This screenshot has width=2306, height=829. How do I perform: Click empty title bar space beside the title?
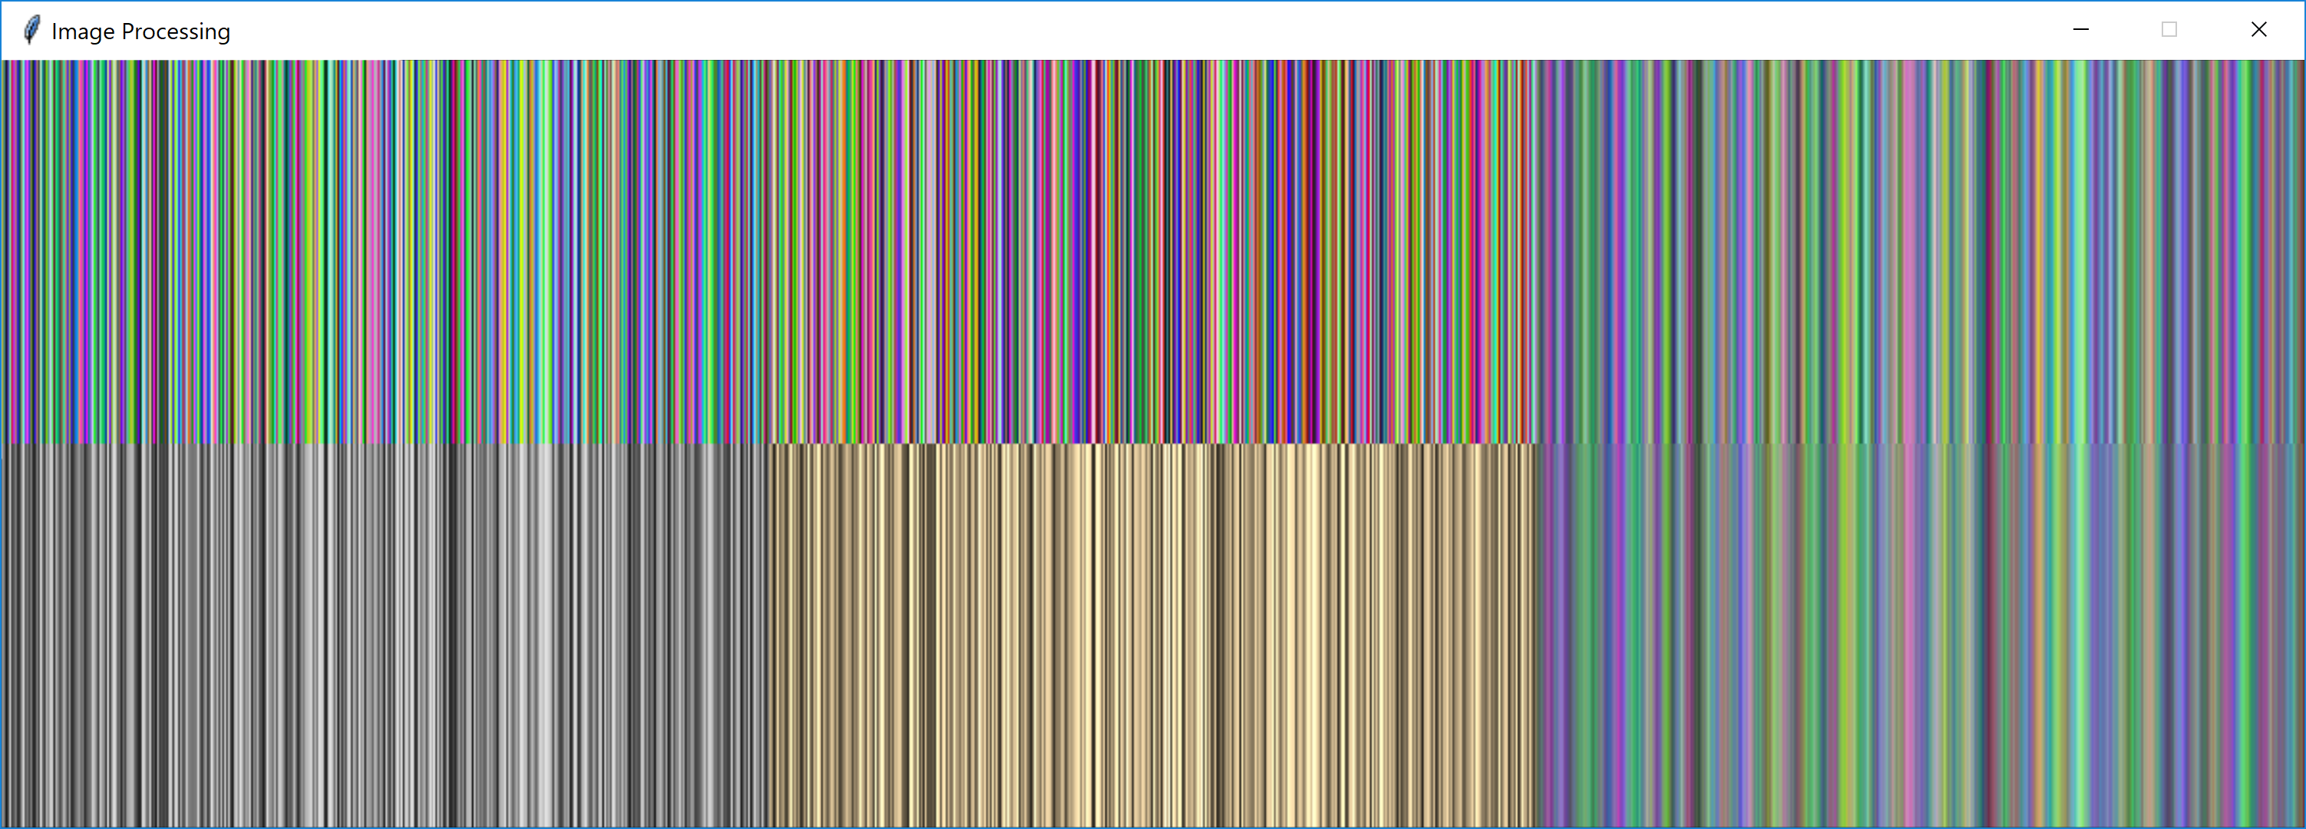pos(1074,29)
